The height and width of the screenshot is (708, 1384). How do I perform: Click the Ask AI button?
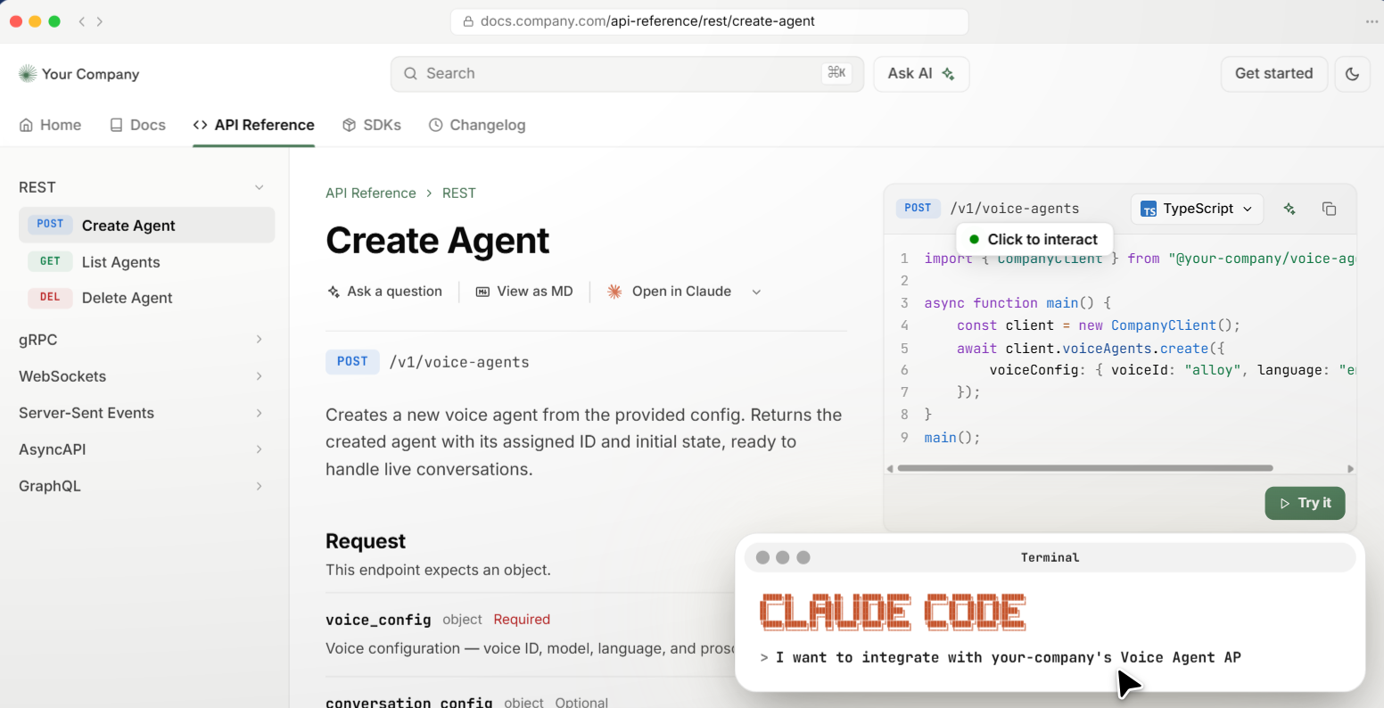click(x=921, y=74)
